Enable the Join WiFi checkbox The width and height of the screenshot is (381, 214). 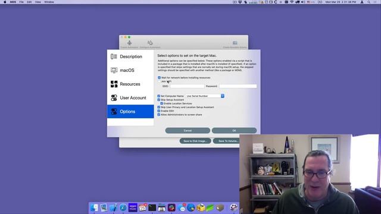159,81
